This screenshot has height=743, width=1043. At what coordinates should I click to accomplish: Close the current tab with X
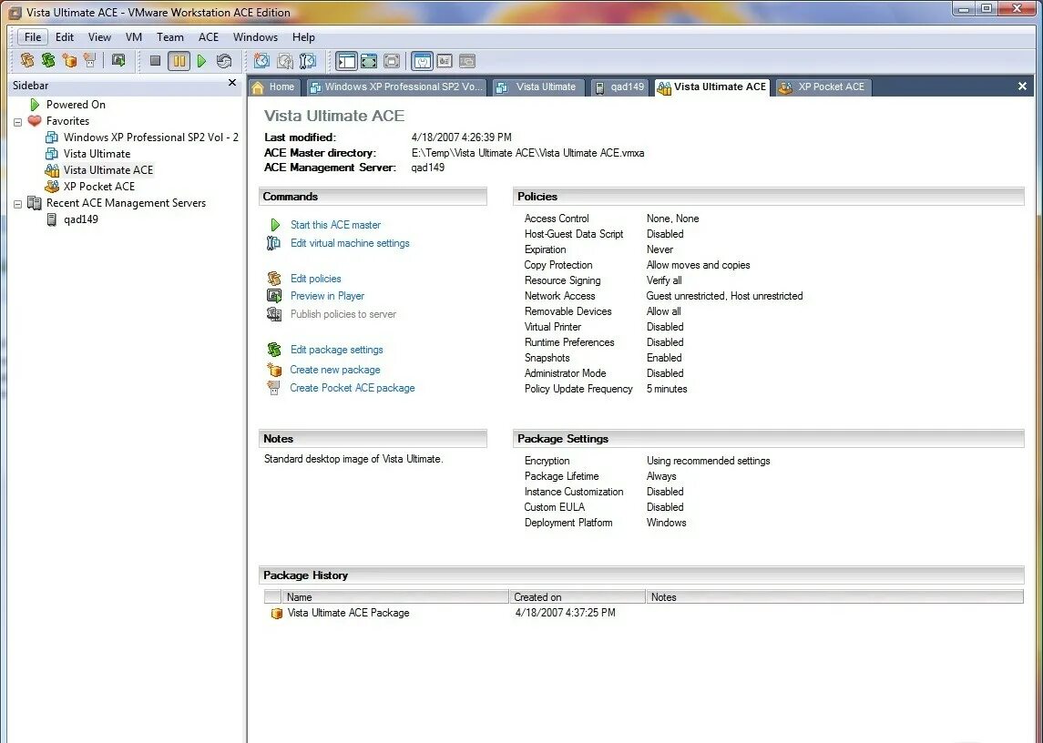point(1022,87)
